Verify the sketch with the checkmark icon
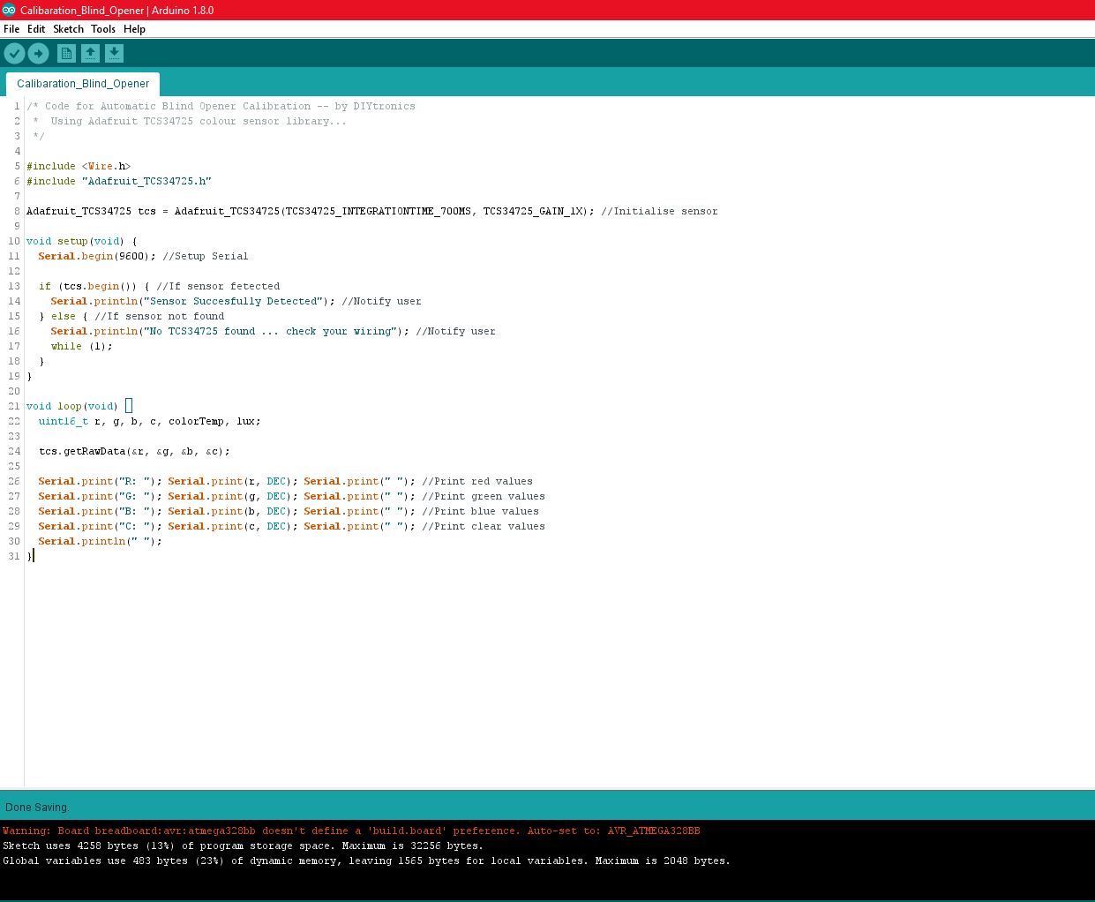The height and width of the screenshot is (902, 1095). click(14, 53)
